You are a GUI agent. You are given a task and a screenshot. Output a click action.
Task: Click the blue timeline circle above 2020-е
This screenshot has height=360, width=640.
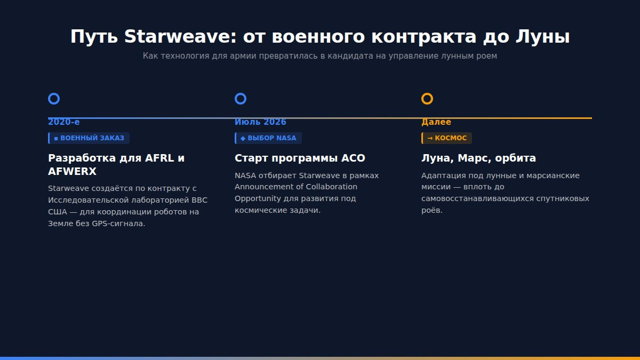(53, 99)
